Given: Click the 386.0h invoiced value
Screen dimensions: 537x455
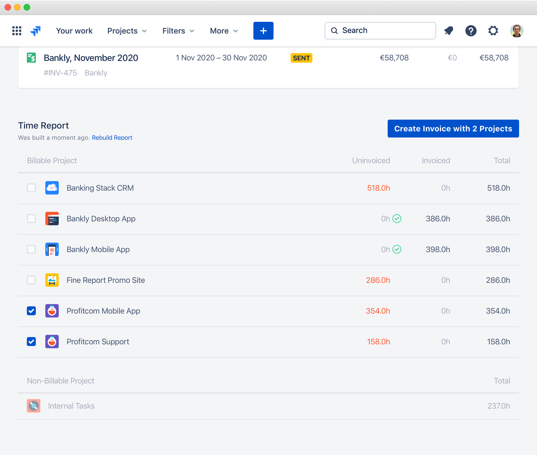Looking at the screenshot, I should 438,219.
